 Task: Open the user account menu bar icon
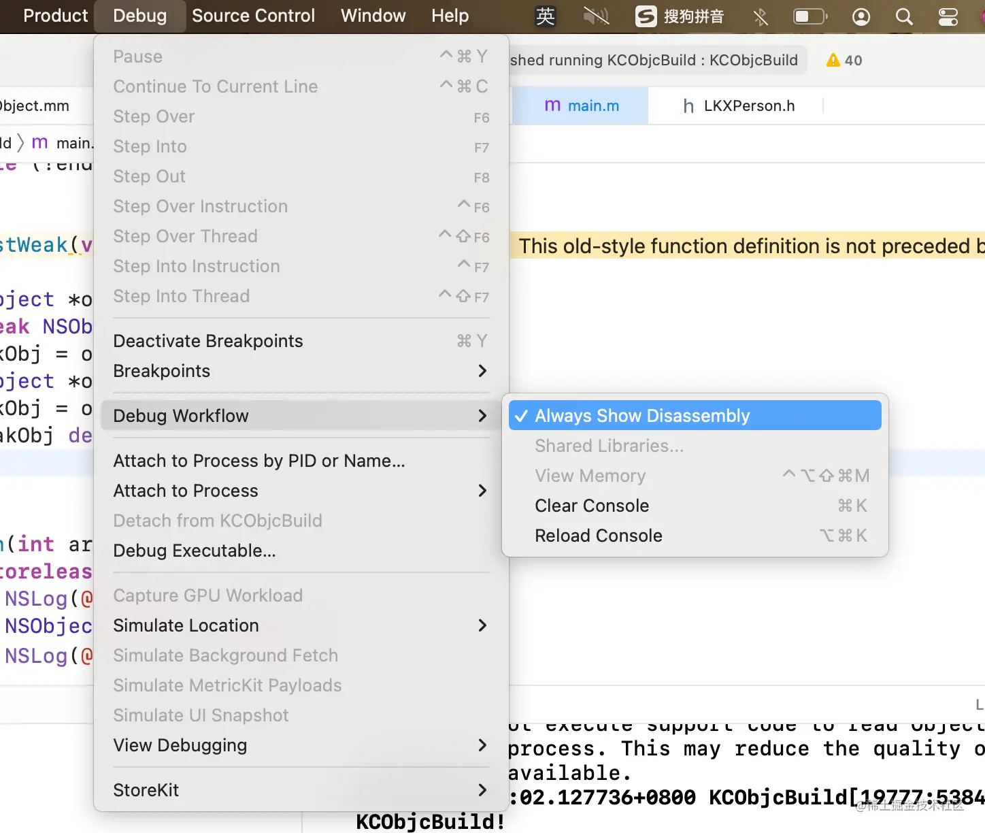point(861,16)
